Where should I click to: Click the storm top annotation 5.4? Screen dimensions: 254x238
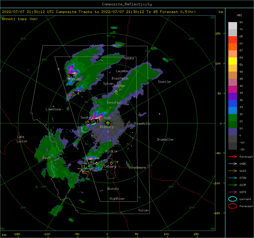click(x=76, y=93)
